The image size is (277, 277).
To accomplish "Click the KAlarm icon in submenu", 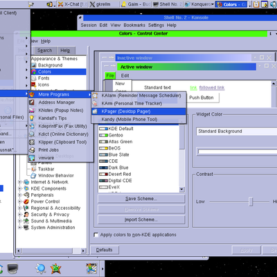I will [95, 96].
